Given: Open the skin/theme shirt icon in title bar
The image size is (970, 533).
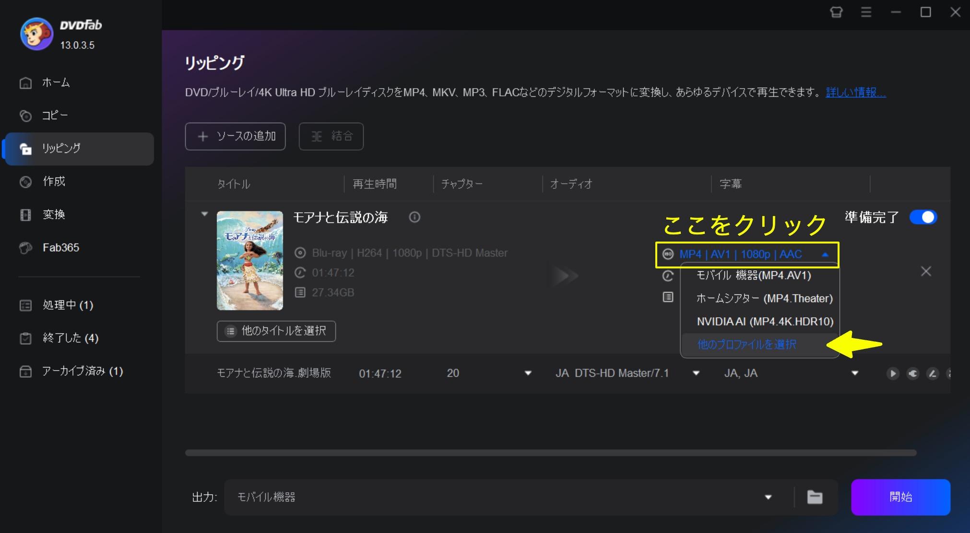Looking at the screenshot, I should pyautogui.click(x=836, y=12).
